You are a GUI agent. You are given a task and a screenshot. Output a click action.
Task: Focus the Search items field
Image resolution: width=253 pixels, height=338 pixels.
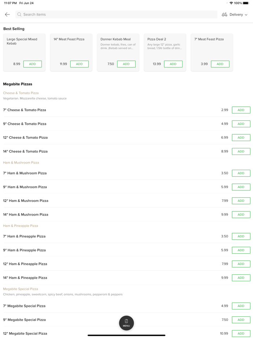[116, 14]
